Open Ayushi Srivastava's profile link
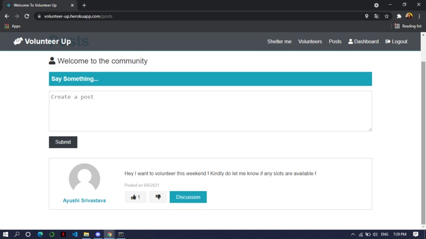Viewport: 426px width, 239px height. coord(84,200)
